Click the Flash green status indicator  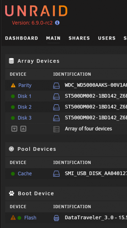point(19,218)
